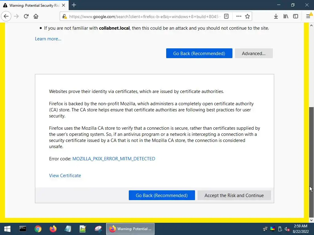Image resolution: width=314 pixels, height=235 pixels.
Task: Go back one page with Back arrow
Action: pos(6,16)
